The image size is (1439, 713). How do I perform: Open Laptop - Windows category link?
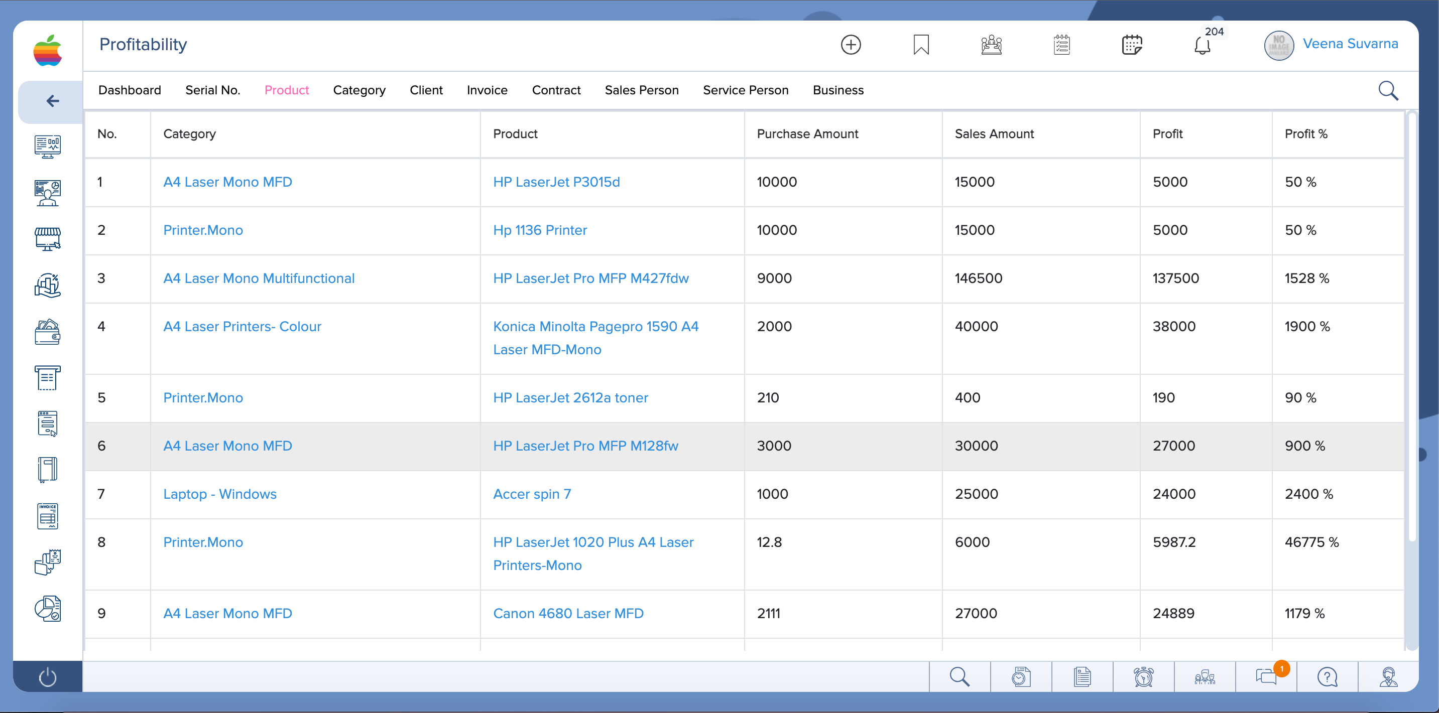coord(219,494)
